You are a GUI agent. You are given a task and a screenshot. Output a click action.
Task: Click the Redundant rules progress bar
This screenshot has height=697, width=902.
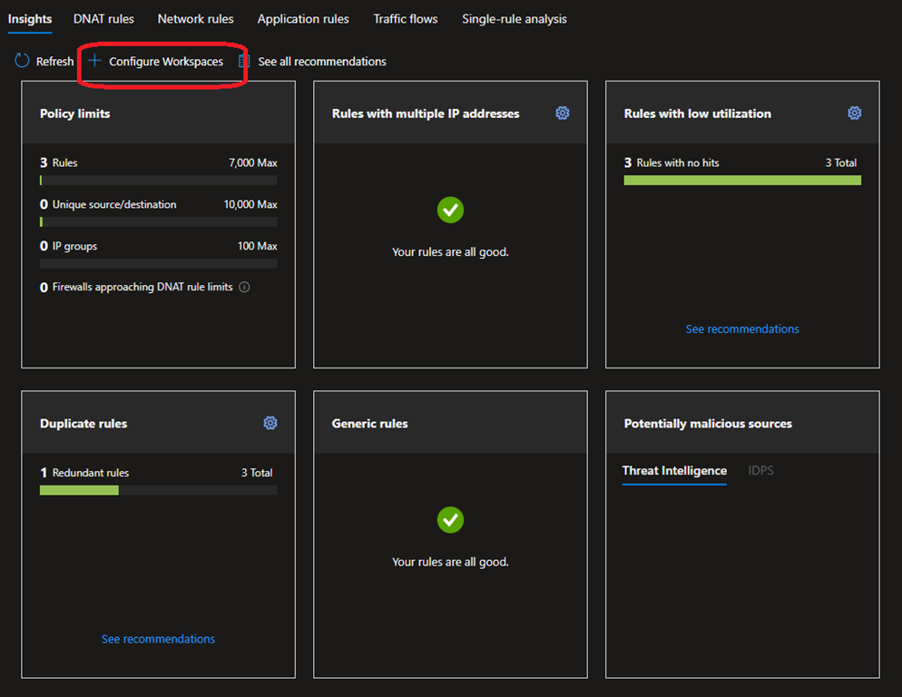click(x=158, y=490)
